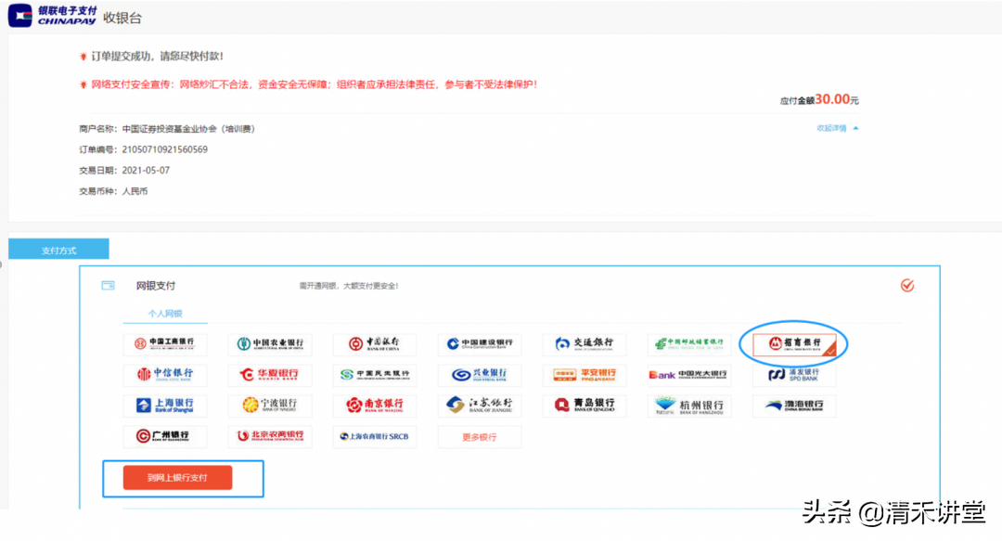Select ICBC 中国工商银行 bank logo
1002x541 pixels.
pos(165,344)
